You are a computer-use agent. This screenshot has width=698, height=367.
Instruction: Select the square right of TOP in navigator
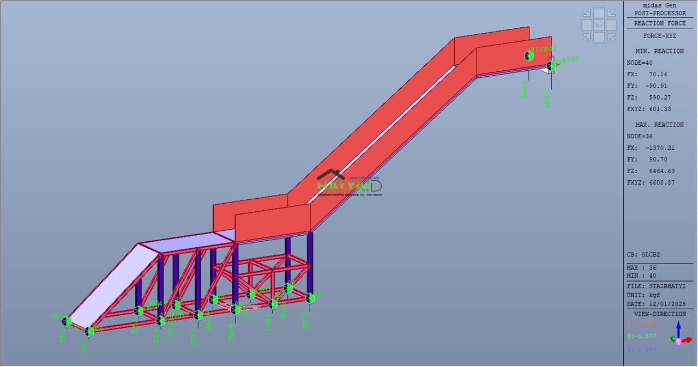pos(611,25)
